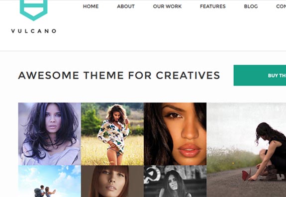Open the Home menu item

pyautogui.click(x=91, y=6)
